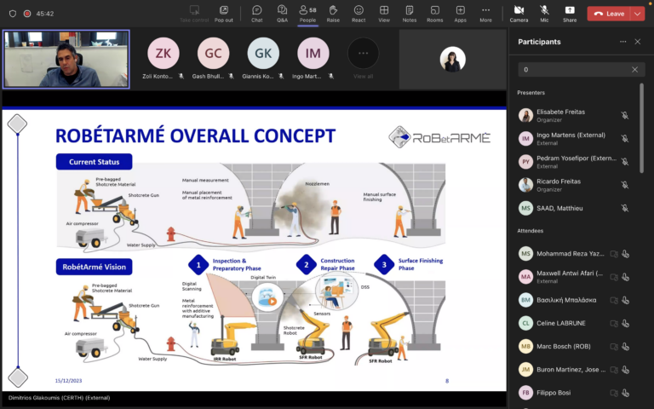Click SAAD, Matthieu muted mic icon

tap(624, 208)
